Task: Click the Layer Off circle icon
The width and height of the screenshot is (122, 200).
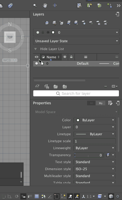Action: (x=91, y=23)
